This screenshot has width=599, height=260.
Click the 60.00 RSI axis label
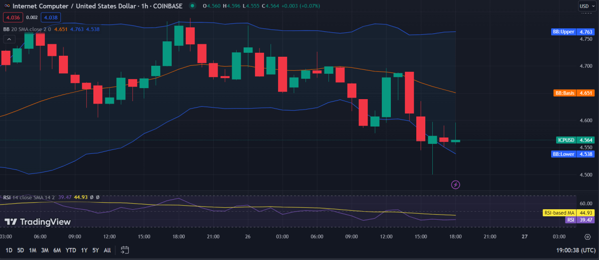pos(586,203)
